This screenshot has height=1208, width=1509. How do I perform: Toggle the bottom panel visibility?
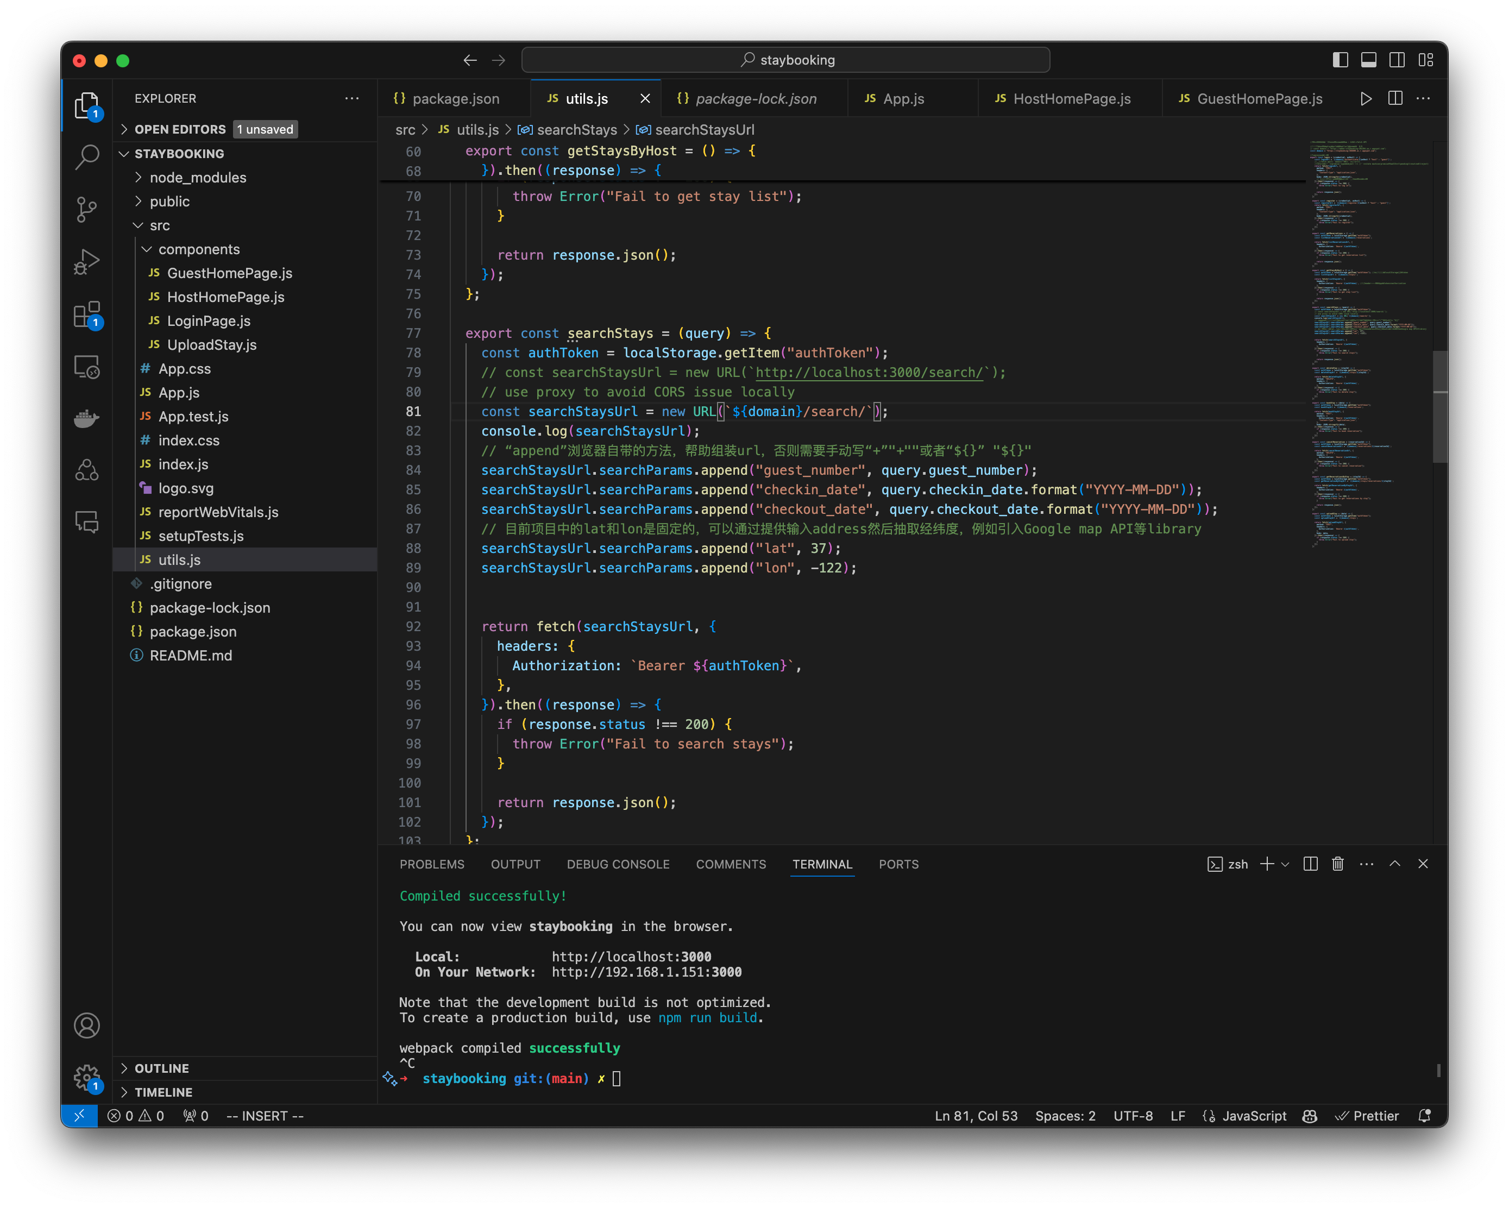point(1368,60)
